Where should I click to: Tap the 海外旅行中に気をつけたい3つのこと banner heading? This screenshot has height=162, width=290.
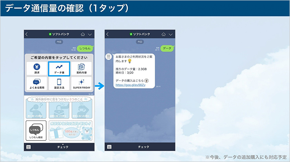59,99
